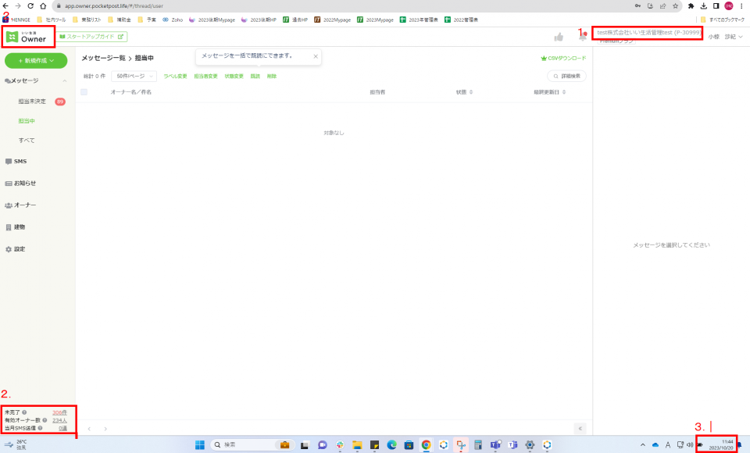Click ラベル変更 action link
The width and height of the screenshot is (750, 453).
(x=175, y=76)
